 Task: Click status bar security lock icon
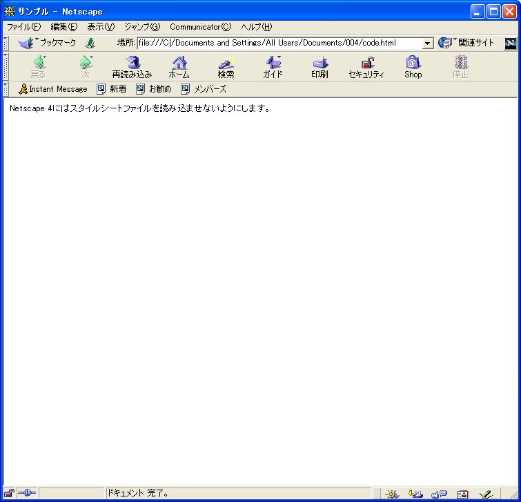point(9,493)
